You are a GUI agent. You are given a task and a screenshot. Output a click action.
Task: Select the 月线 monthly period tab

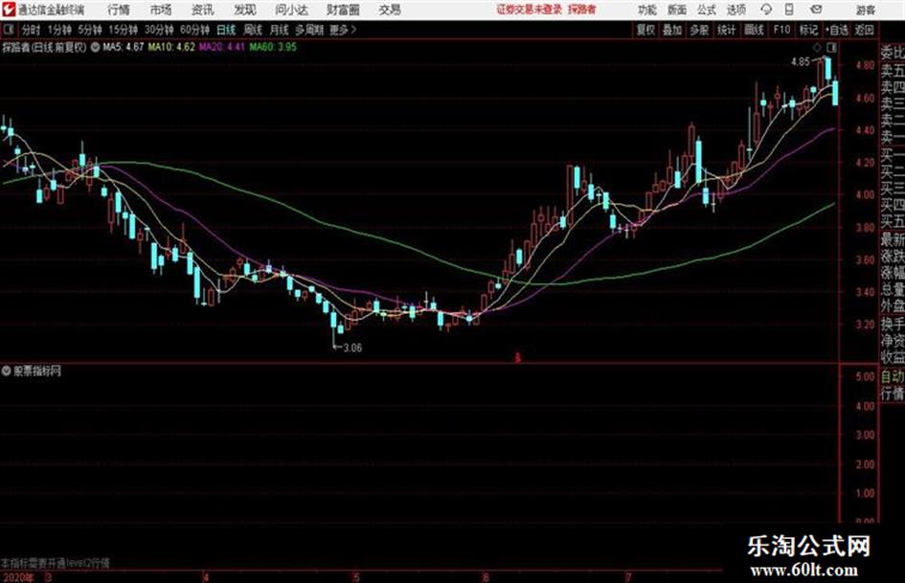pos(280,30)
